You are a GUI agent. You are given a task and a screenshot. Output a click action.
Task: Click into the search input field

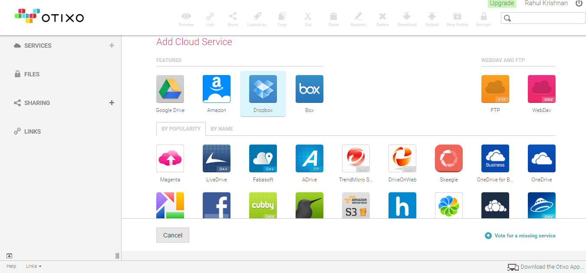pos(543,18)
